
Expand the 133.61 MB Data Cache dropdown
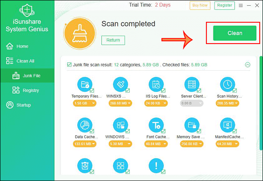tap(85, 144)
